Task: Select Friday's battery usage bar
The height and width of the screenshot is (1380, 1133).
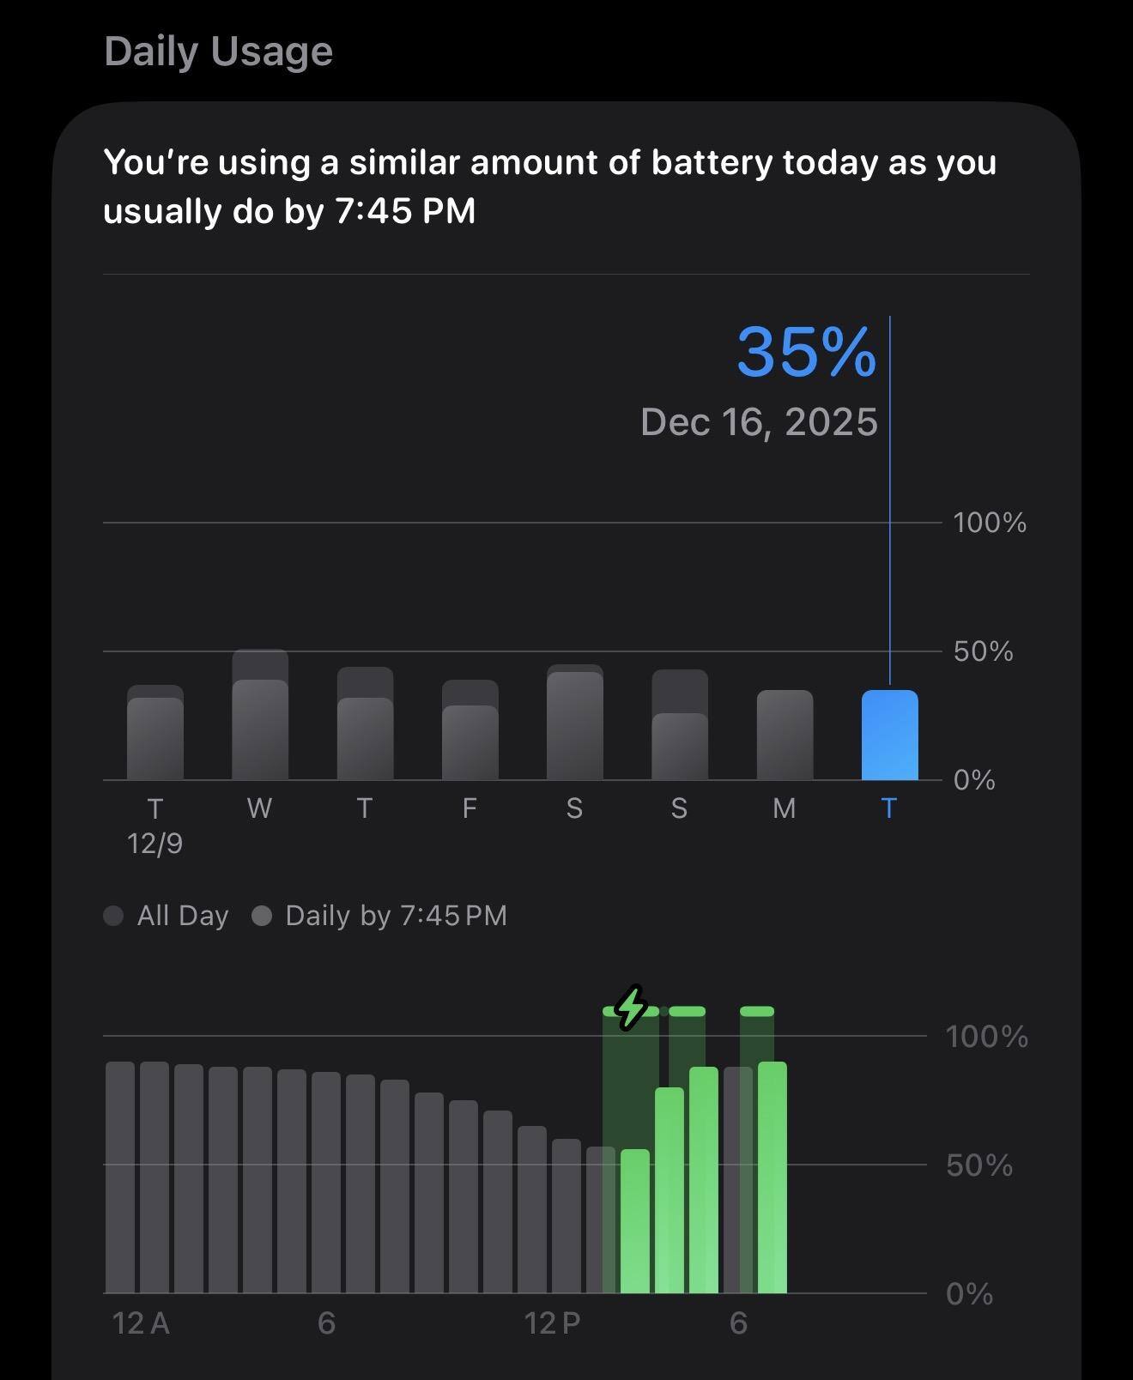Action: (470, 741)
